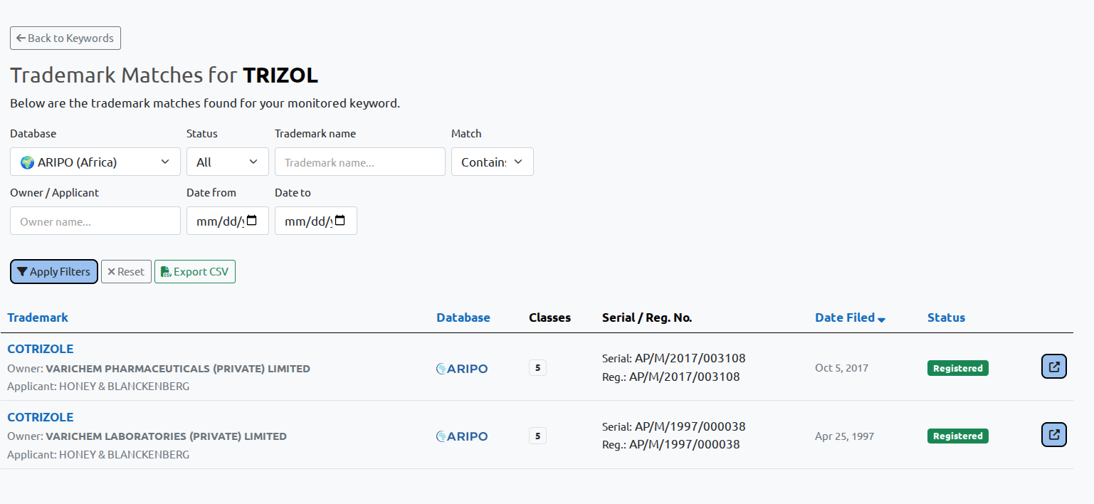The width and height of the screenshot is (1094, 504).
Task: Click the ARIPO logo in AP/M/2017/003108 row
Action: [x=462, y=368]
